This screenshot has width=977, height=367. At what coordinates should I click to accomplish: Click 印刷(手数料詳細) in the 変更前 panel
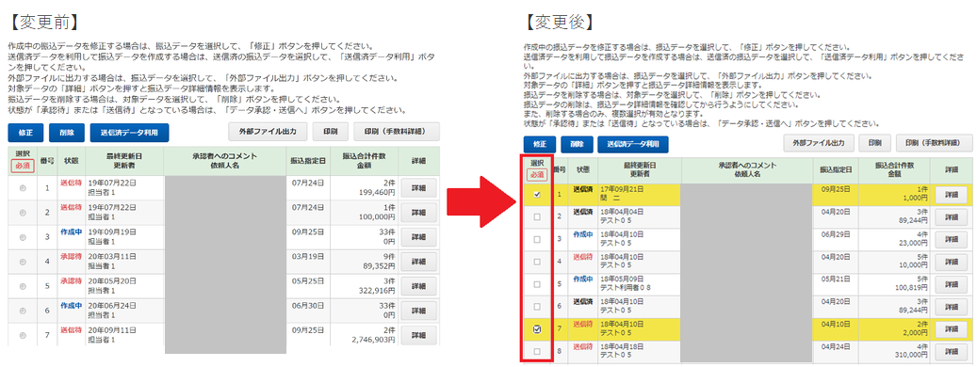tap(397, 132)
